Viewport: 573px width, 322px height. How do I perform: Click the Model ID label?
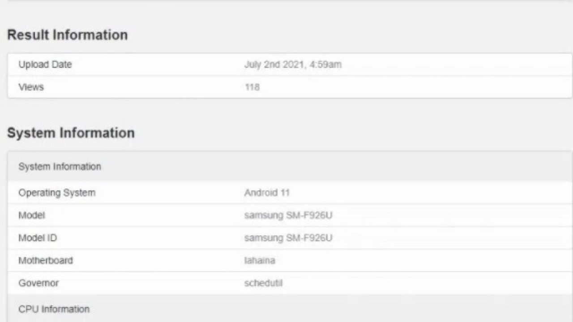tap(38, 238)
